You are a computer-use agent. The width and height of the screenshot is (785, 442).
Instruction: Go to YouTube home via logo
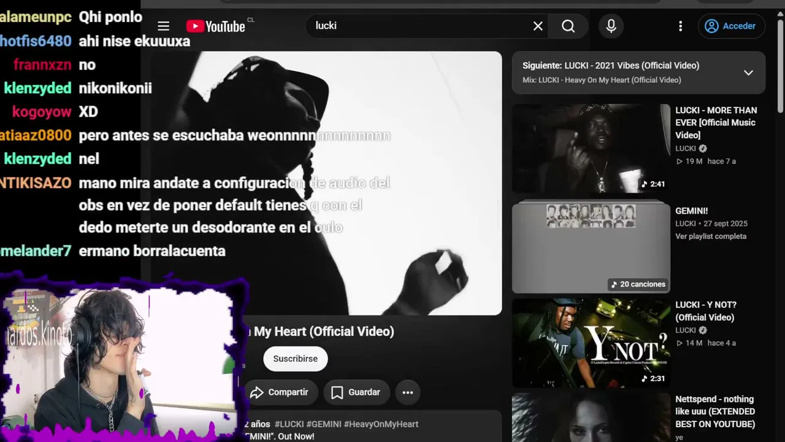click(215, 26)
